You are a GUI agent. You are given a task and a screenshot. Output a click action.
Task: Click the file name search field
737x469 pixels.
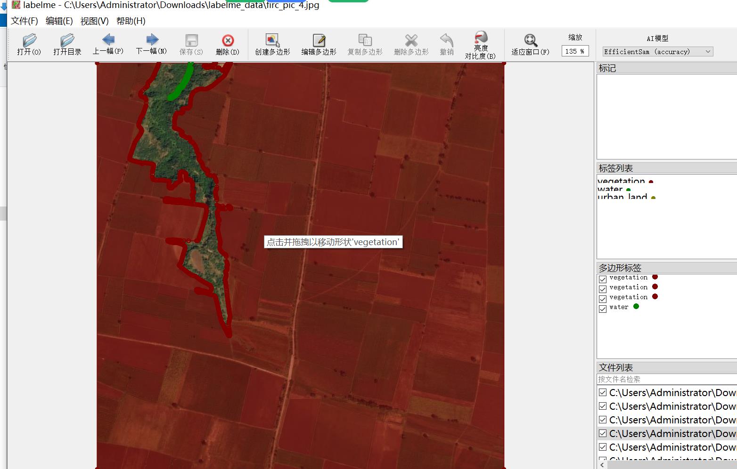tap(667, 379)
